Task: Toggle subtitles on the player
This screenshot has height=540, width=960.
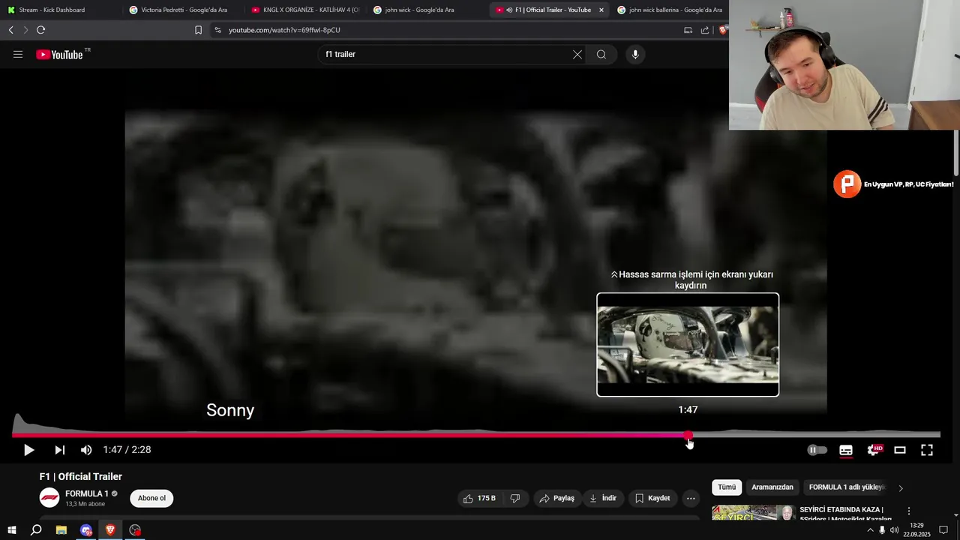Action: pos(846,450)
